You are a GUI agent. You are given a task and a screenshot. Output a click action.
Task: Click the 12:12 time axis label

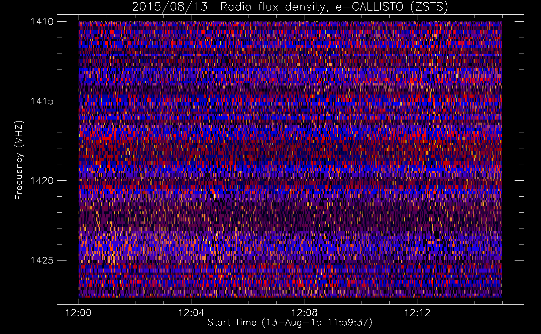coord(418,313)
